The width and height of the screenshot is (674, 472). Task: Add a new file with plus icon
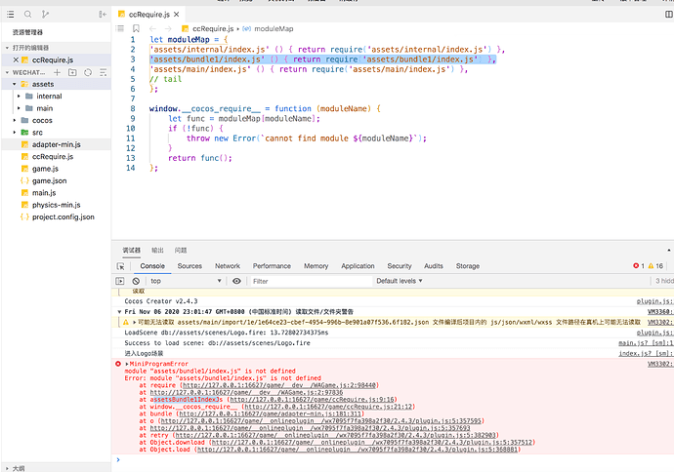[58, 72]
